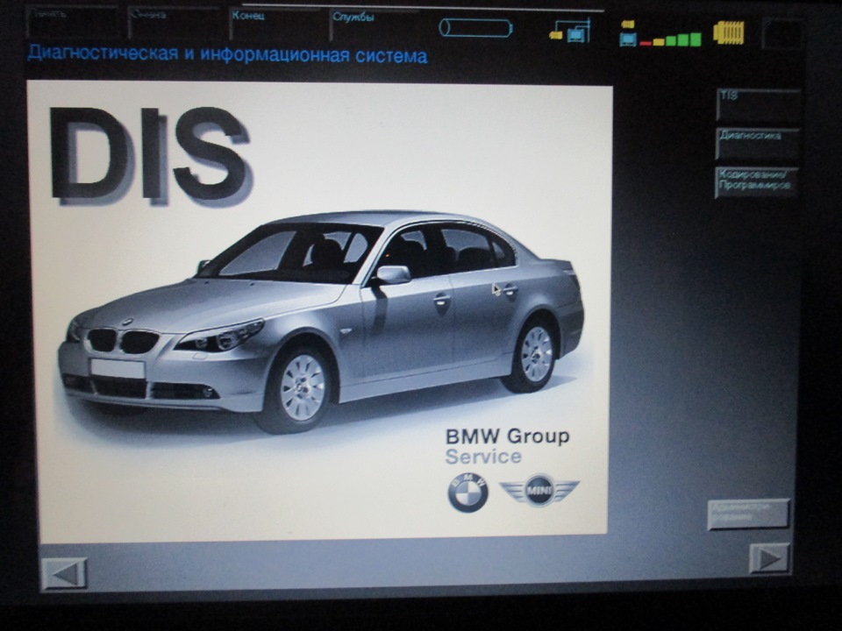Click the BMW roundel logo
The height and width of the screenshot is (631, 842).
(467, 493)
